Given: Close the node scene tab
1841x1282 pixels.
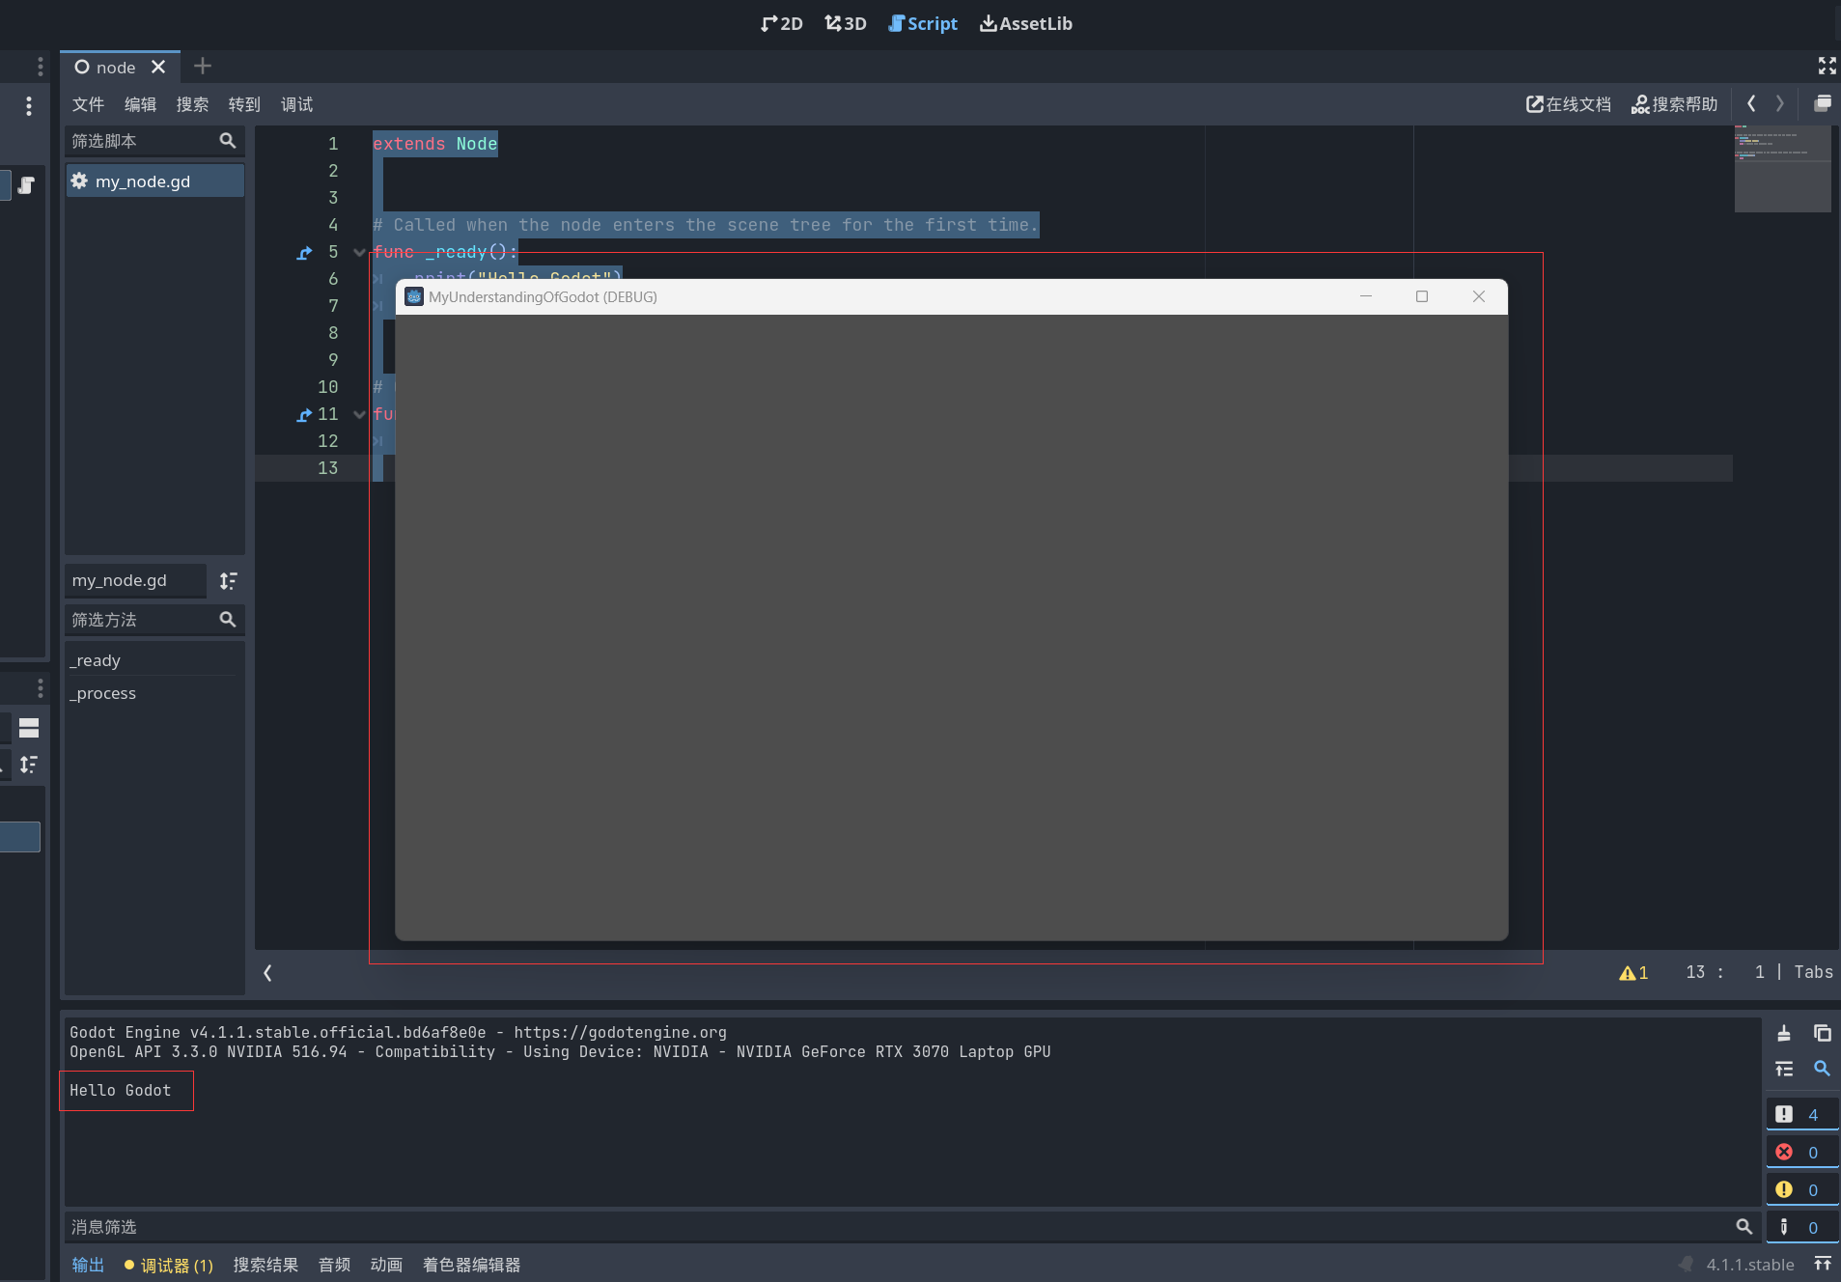Looking at the screenshot, I should [158, 67].
